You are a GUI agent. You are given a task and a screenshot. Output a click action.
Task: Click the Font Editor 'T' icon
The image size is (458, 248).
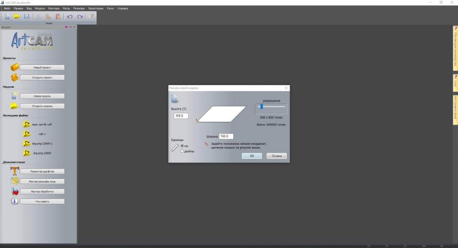coord(15,171)
